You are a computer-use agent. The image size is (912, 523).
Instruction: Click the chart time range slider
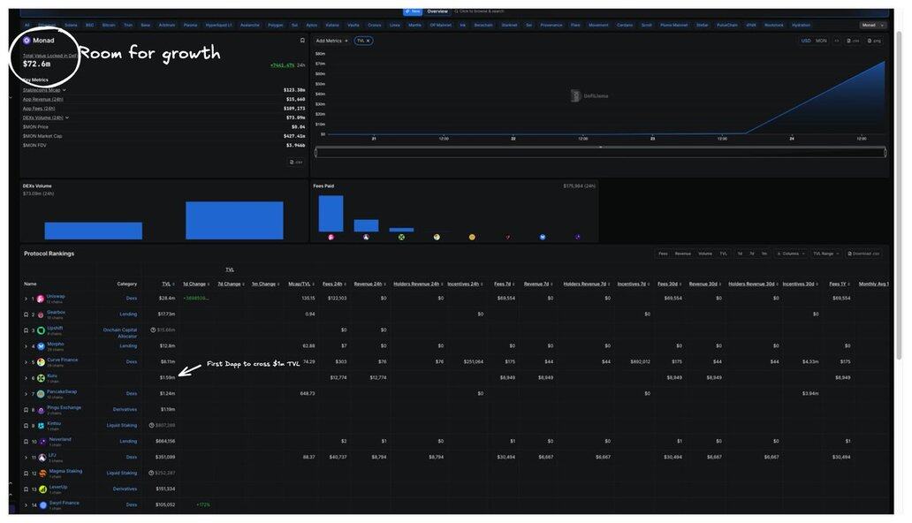(600, 153)
